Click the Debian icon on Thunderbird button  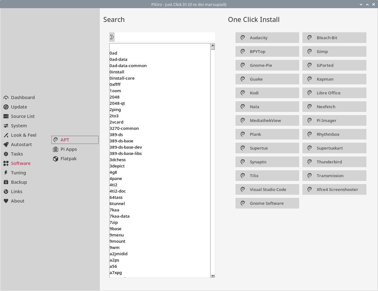[310, 162]
